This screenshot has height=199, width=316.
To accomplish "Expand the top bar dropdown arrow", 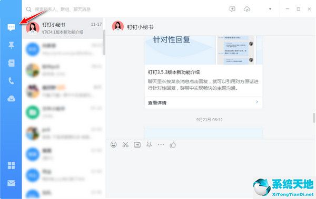I will (270, 9).
